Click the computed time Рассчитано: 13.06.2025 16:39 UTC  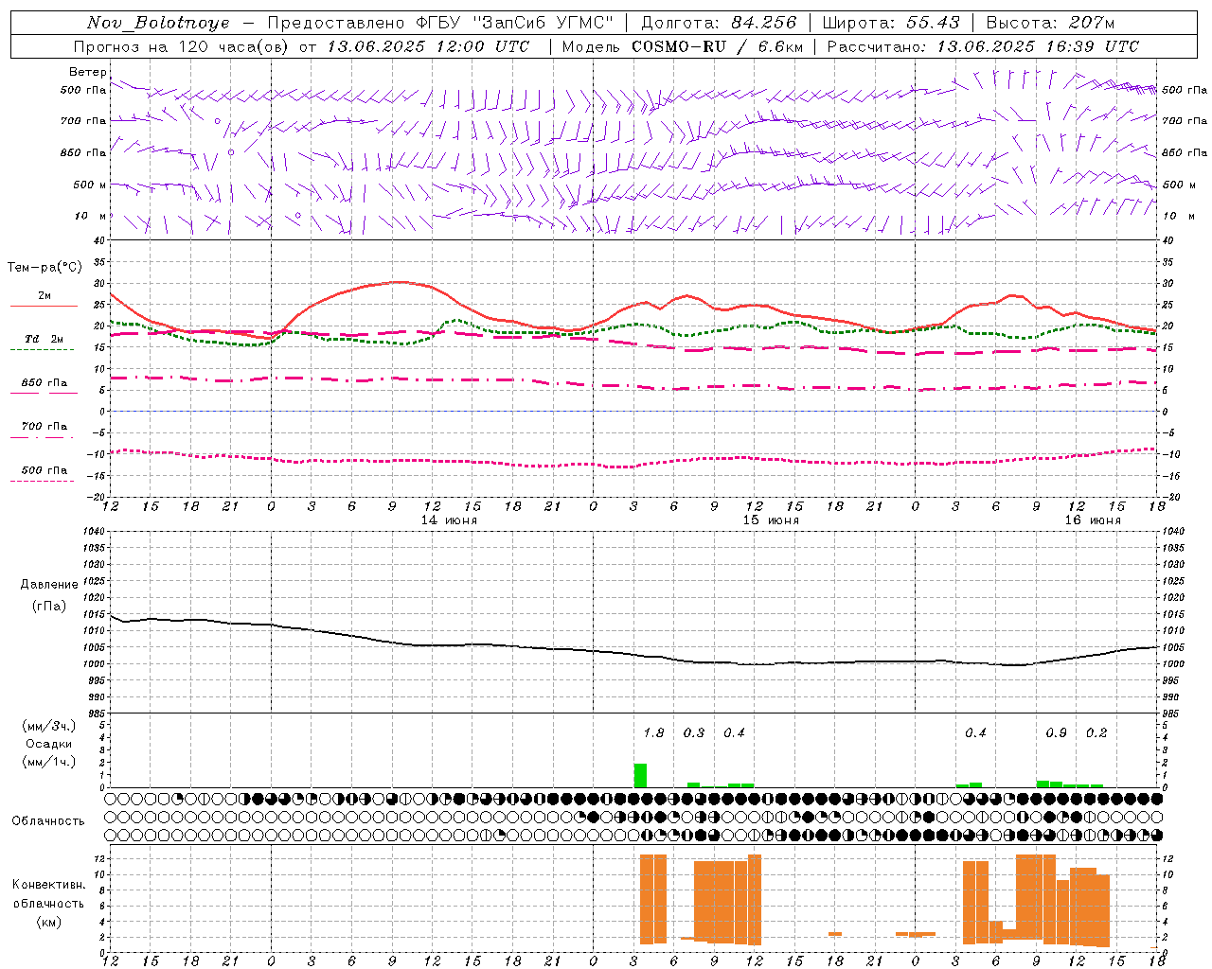tap(983, 46)
